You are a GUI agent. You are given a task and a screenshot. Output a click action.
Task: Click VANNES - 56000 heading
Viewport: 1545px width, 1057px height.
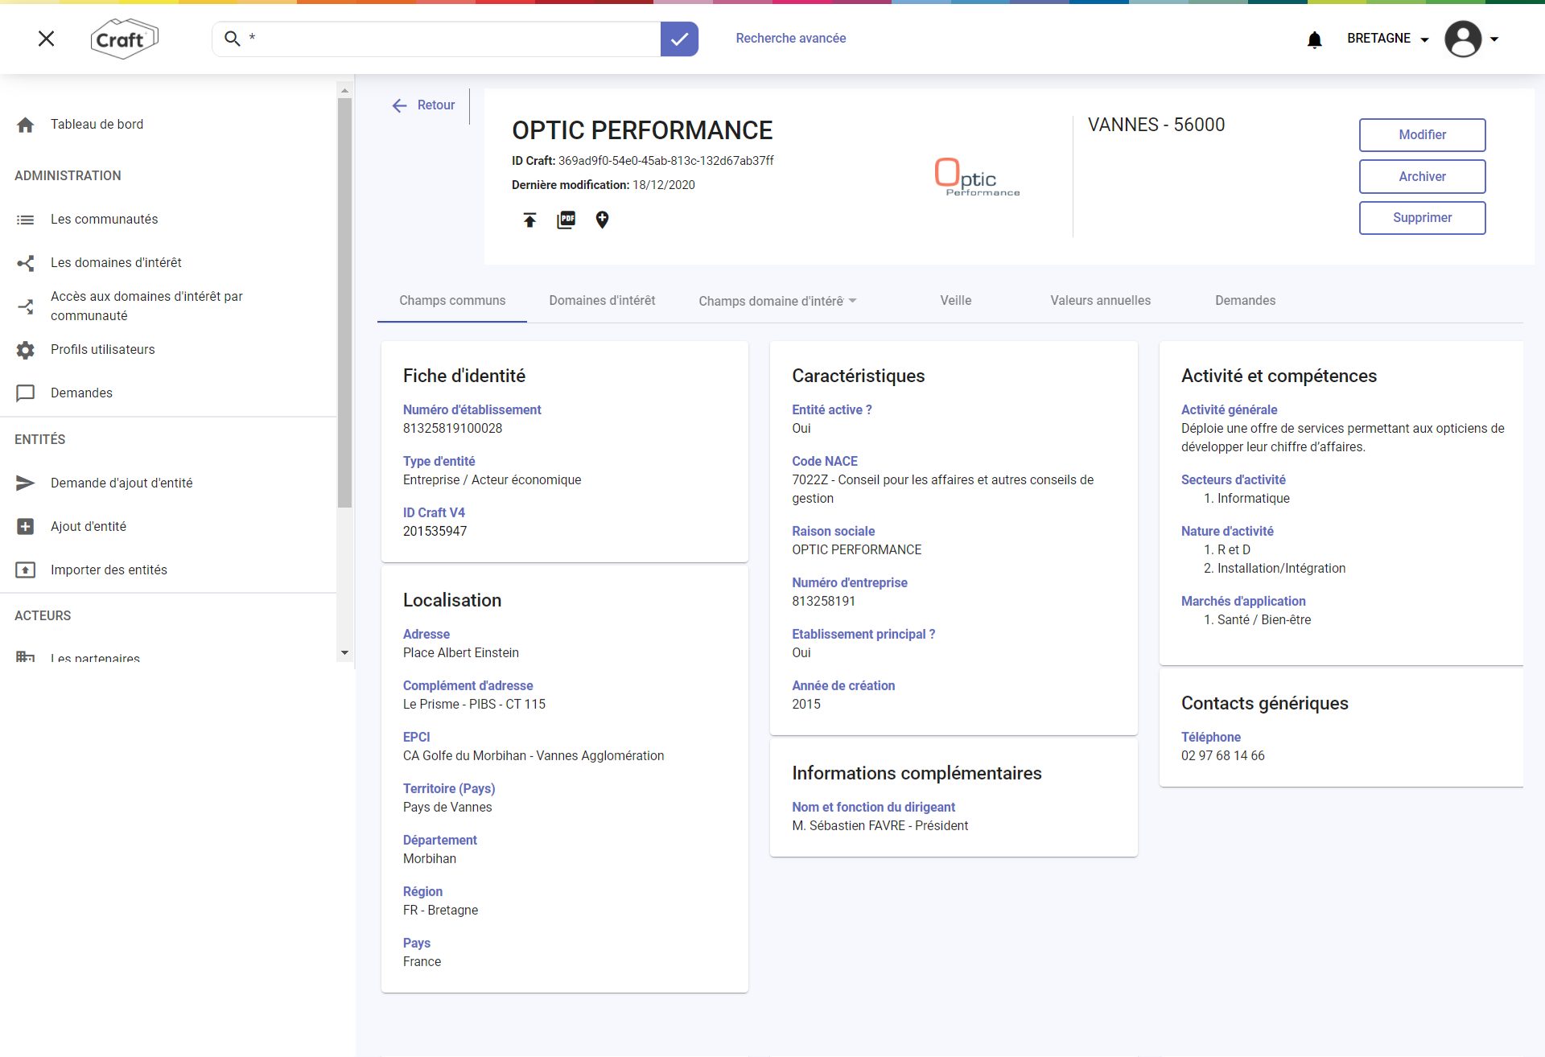click(1156, 125)
